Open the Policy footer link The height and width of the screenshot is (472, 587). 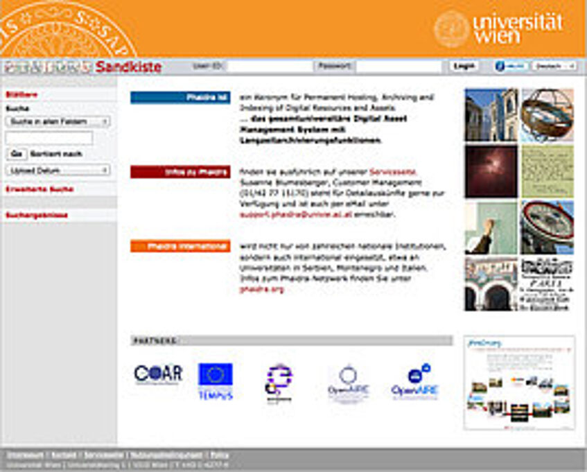pyautogui.click(x=220, y=455)
